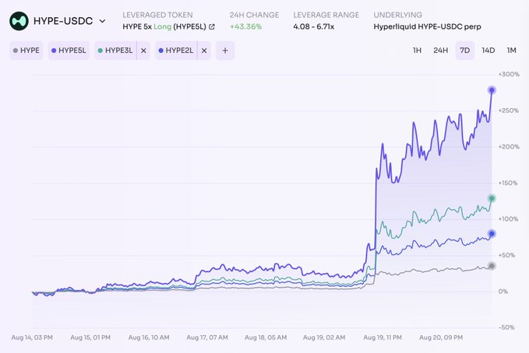
Task: Remove HYPE3L from the chart comparison
Action: point(143,51)
